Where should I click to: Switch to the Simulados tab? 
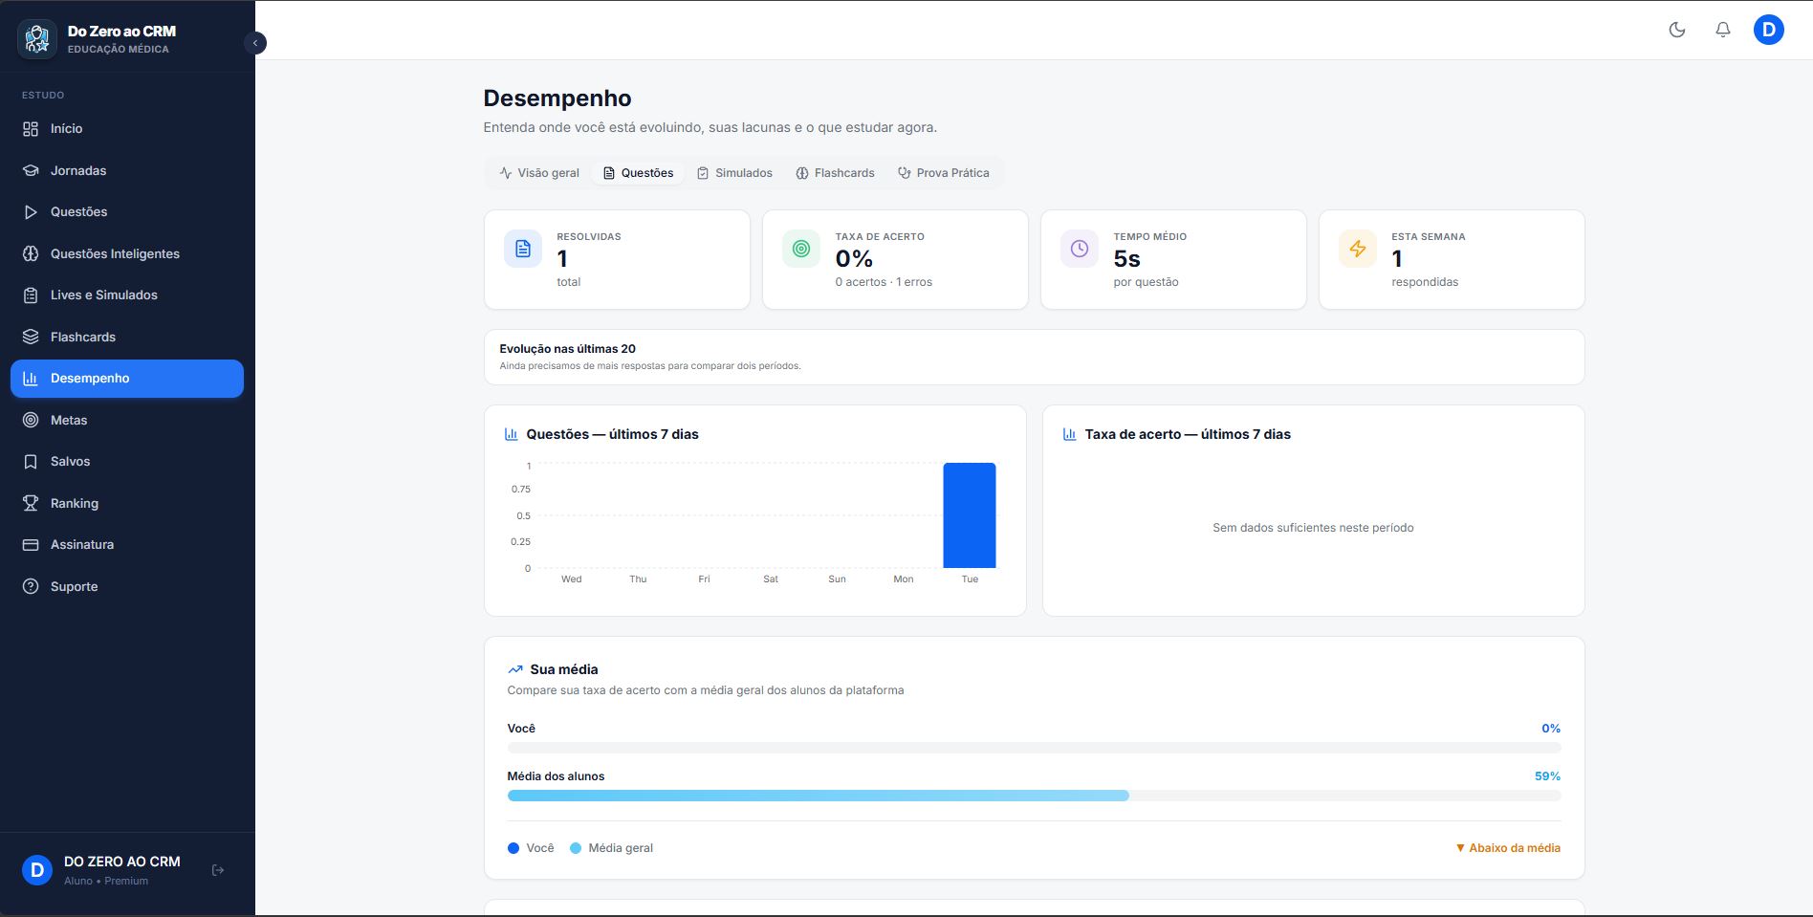tap(734, 173)
